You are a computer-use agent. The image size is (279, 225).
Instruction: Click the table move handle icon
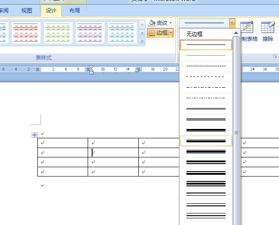(34, 135)
